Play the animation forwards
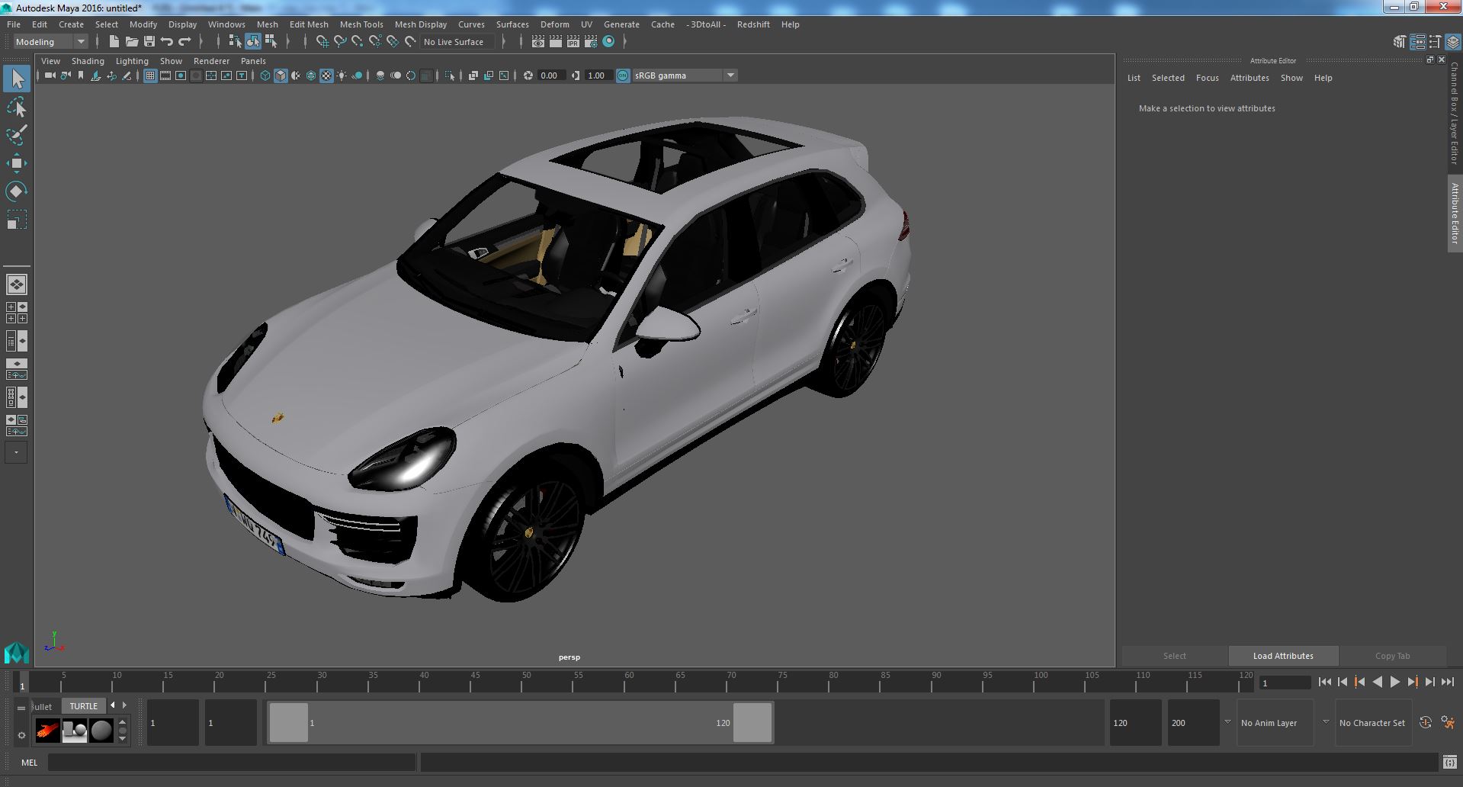Screen dimensions: 1463x787 1394,683
